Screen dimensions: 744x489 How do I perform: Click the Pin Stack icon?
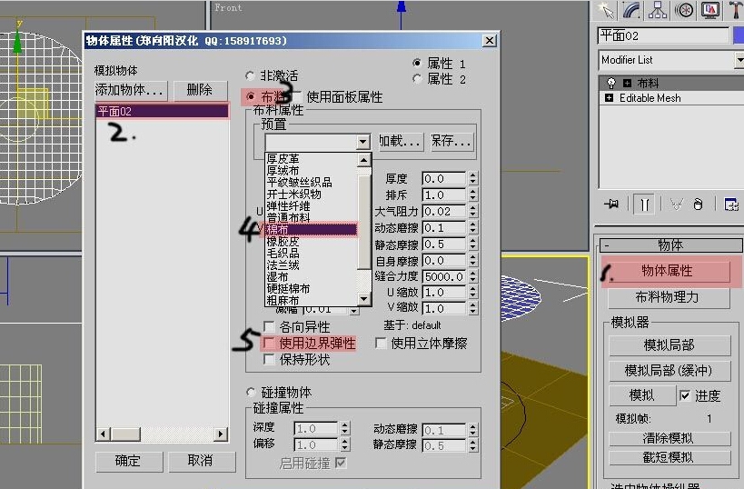tap(611, 205)
